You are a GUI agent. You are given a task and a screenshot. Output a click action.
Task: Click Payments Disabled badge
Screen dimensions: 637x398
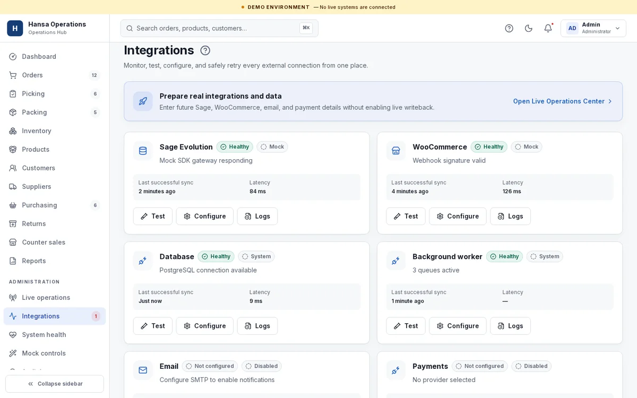pos(531,366)
